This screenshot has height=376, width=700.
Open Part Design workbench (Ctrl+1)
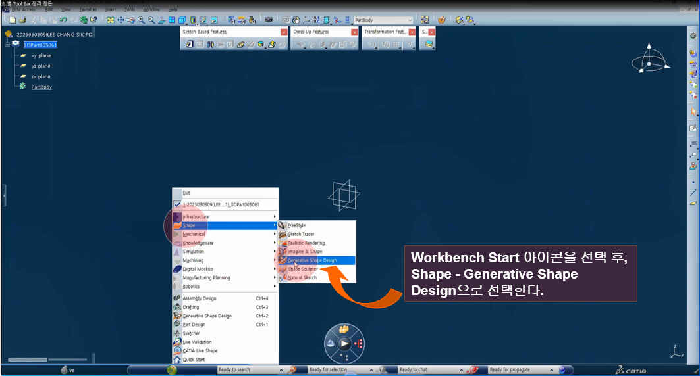[x=225, y=324]
